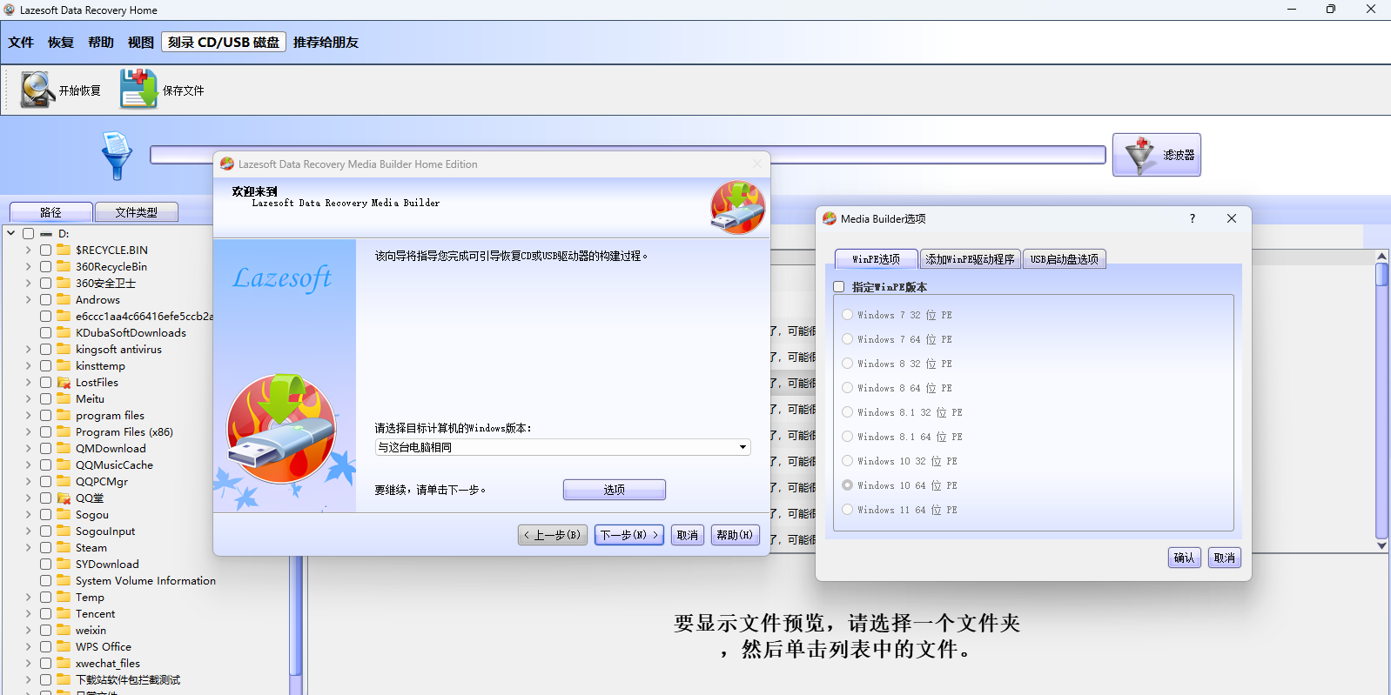This screenshot has height=695, width=1391.
Task: Expand the QQPCMgr tree node
Action: click(28, 482)
